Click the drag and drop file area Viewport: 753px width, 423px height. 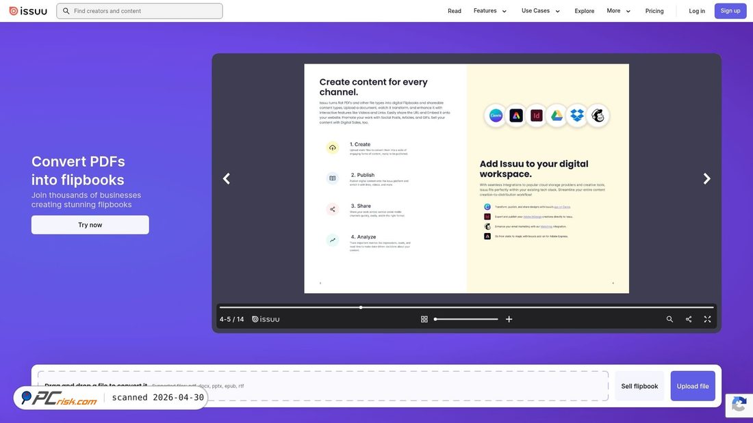click(322, 385)
